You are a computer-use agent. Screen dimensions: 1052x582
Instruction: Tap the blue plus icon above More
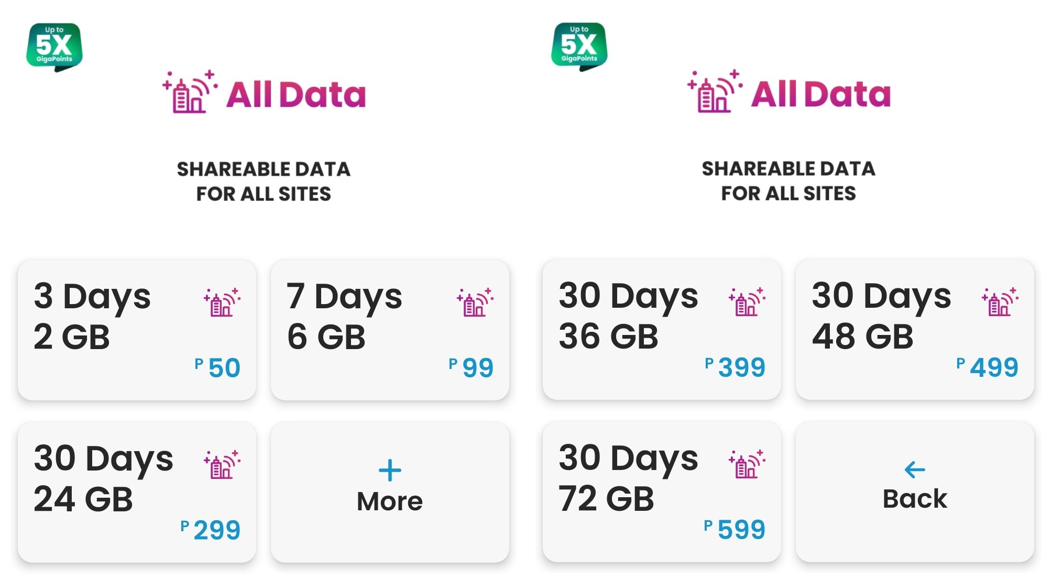[x=390, y=470]
